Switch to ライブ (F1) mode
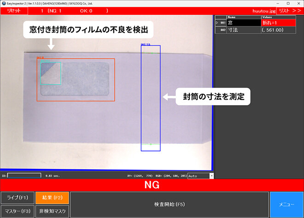 (18, 198)
